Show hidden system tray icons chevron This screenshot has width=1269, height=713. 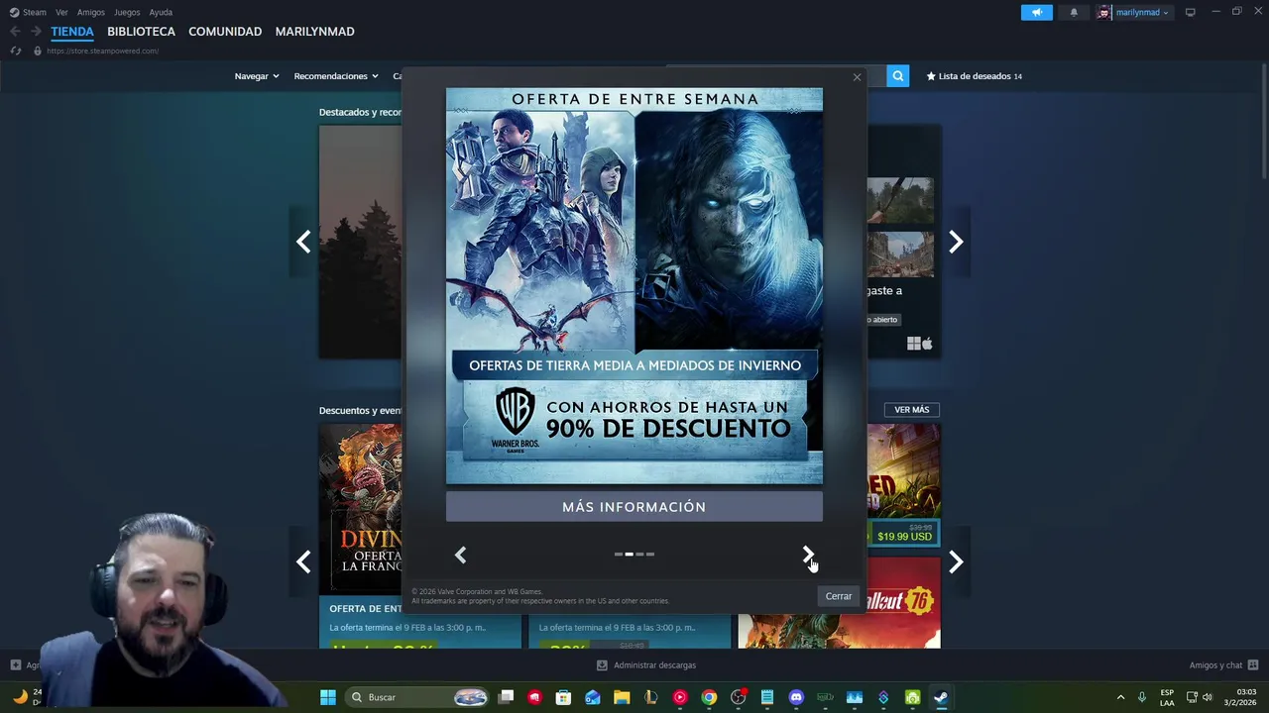[1120, 697]
